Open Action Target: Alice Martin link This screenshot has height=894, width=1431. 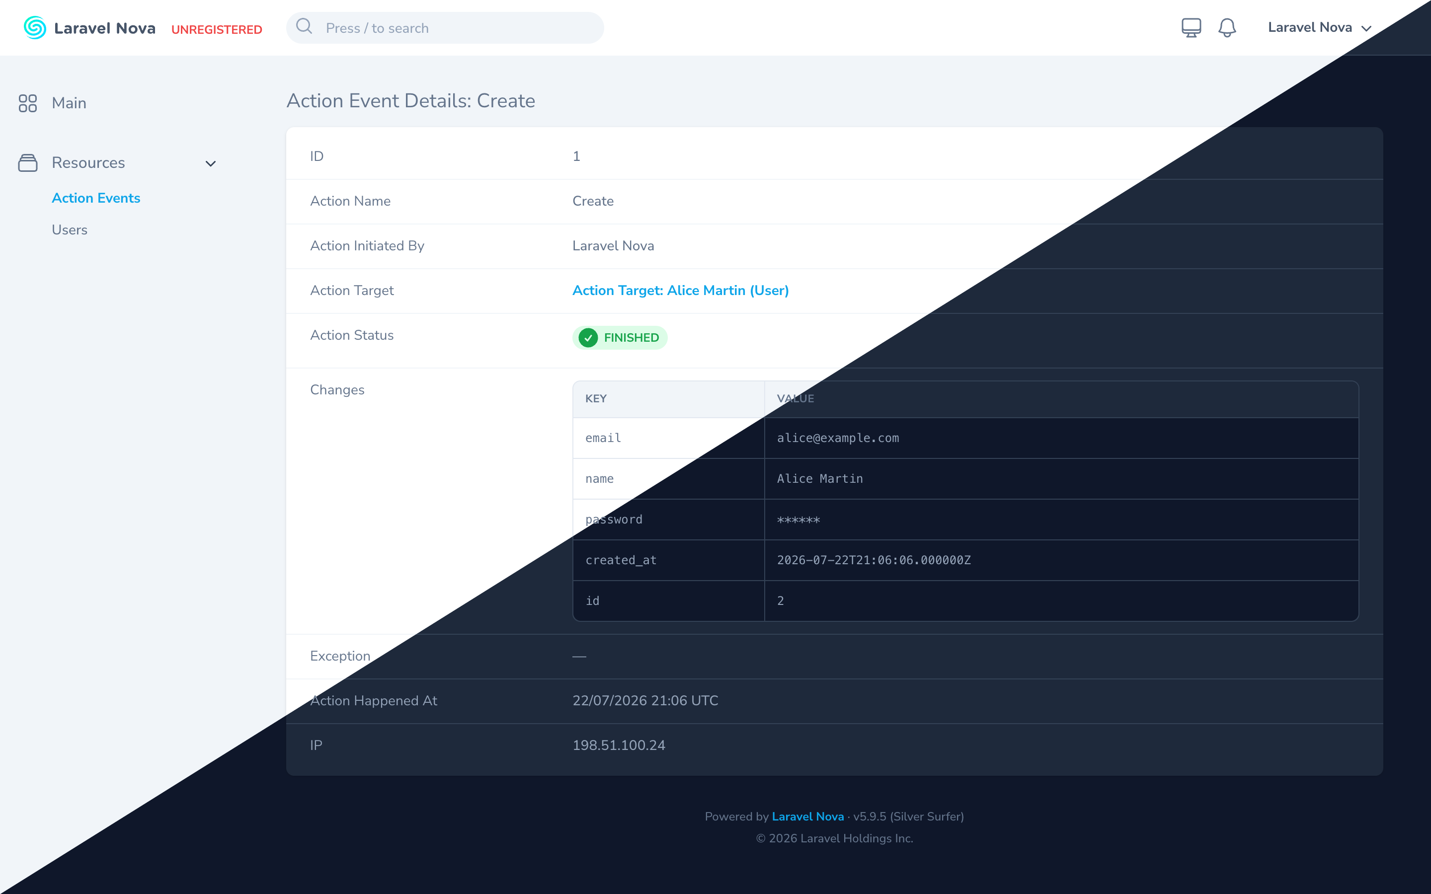(680, 291)
